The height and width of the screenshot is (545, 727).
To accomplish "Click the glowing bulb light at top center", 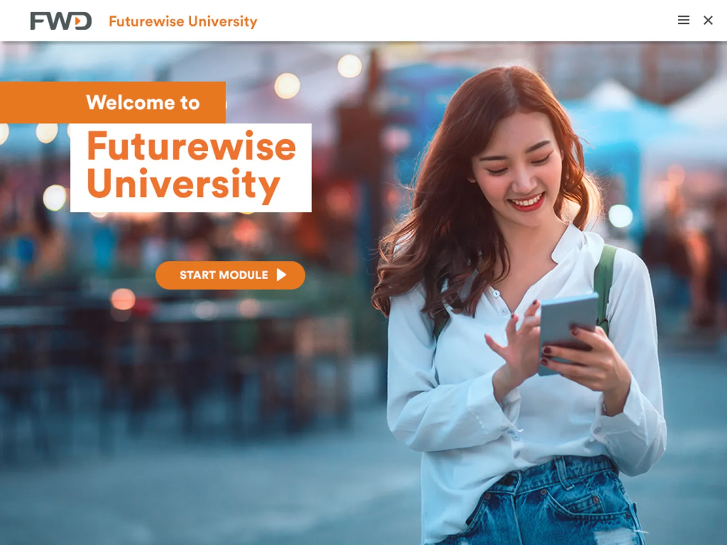I will (349, 66).
